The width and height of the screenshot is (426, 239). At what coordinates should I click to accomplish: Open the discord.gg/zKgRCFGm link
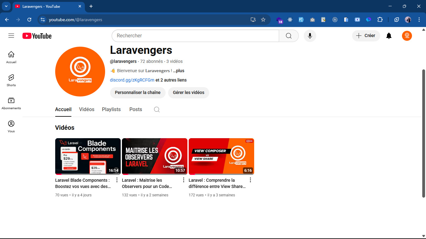(x=132, y=80)
